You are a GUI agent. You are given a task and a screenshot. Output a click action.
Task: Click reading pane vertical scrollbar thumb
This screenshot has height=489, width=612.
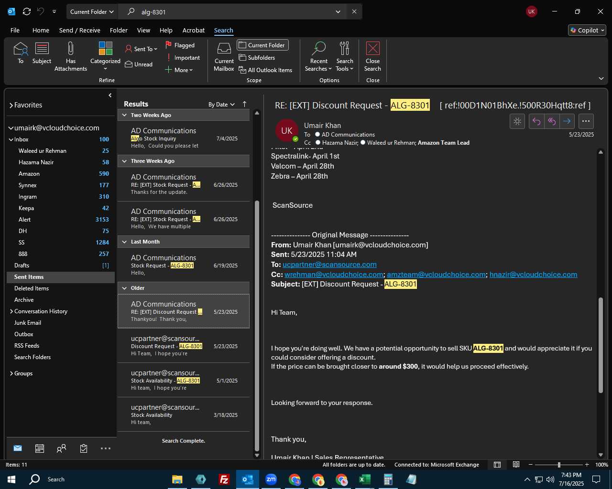coord(601,345)
